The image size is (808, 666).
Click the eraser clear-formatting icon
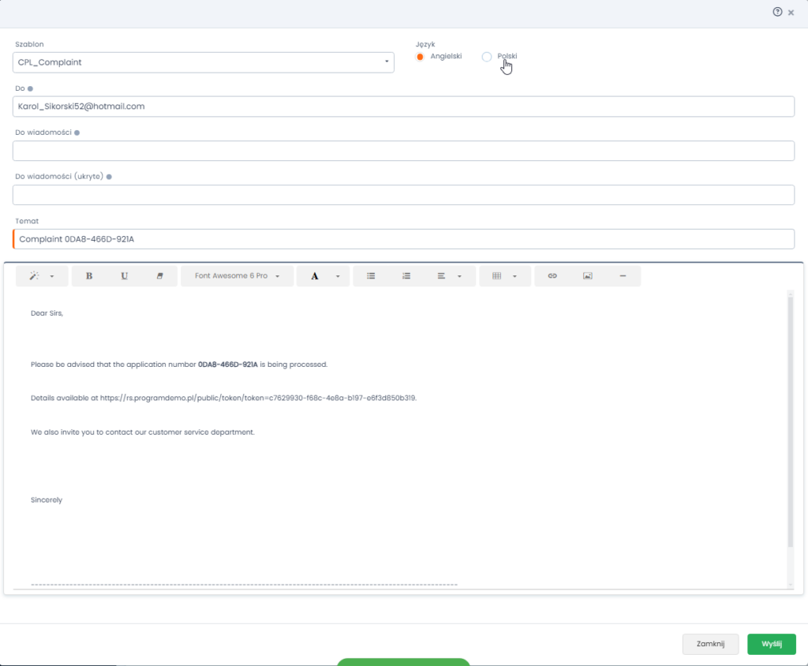pyautogui.click(x=160, y=276)
